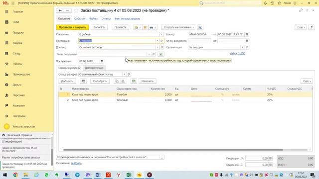319x179 pixels.
Task: Expand the Договор dropdown list
Action: pos(157,47)
